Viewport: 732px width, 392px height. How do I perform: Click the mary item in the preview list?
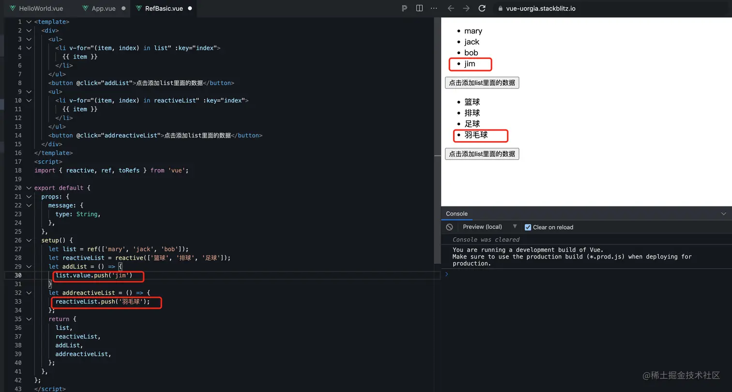(473, 31)
